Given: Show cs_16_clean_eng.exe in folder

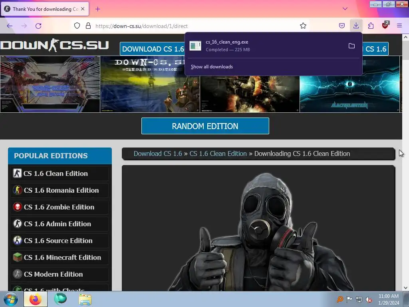Looking at the screenshot, I should click(351, 46).
